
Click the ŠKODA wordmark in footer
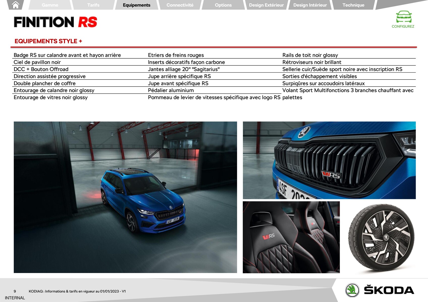click(389, 290)
